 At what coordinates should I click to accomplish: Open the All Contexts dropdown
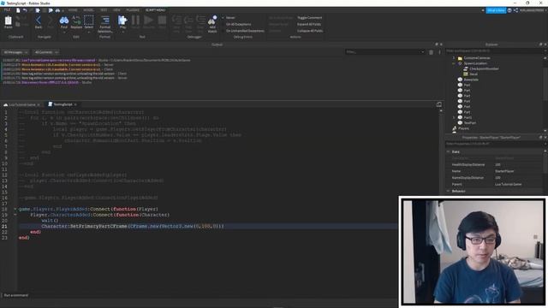pyautogui.click(x=45, y=52)
